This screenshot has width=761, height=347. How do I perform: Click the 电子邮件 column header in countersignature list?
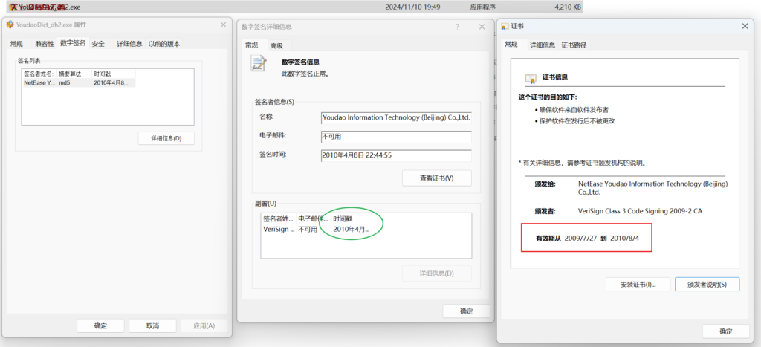click(313, 219)
